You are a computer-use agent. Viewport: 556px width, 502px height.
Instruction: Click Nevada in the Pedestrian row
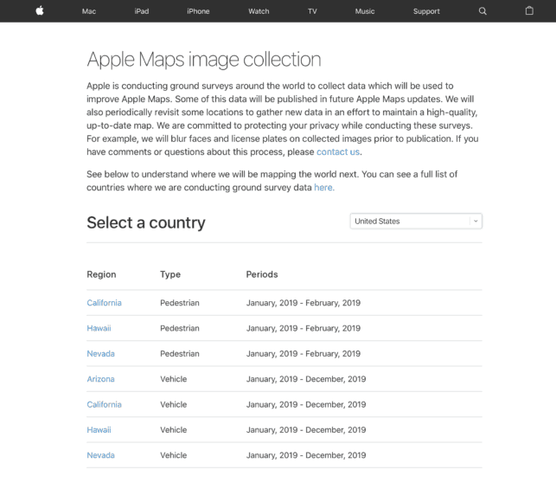(x=100, y=353)
